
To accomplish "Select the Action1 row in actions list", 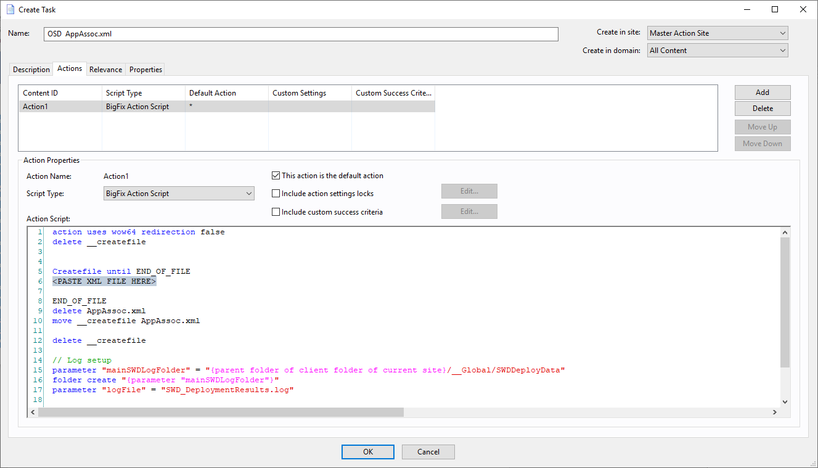I will point(227,107).
